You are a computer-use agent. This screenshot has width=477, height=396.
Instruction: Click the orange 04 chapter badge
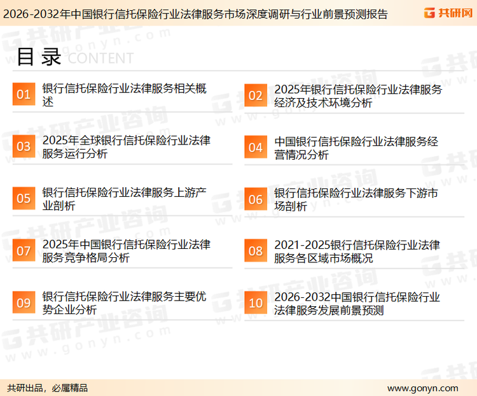click(256, 147)
